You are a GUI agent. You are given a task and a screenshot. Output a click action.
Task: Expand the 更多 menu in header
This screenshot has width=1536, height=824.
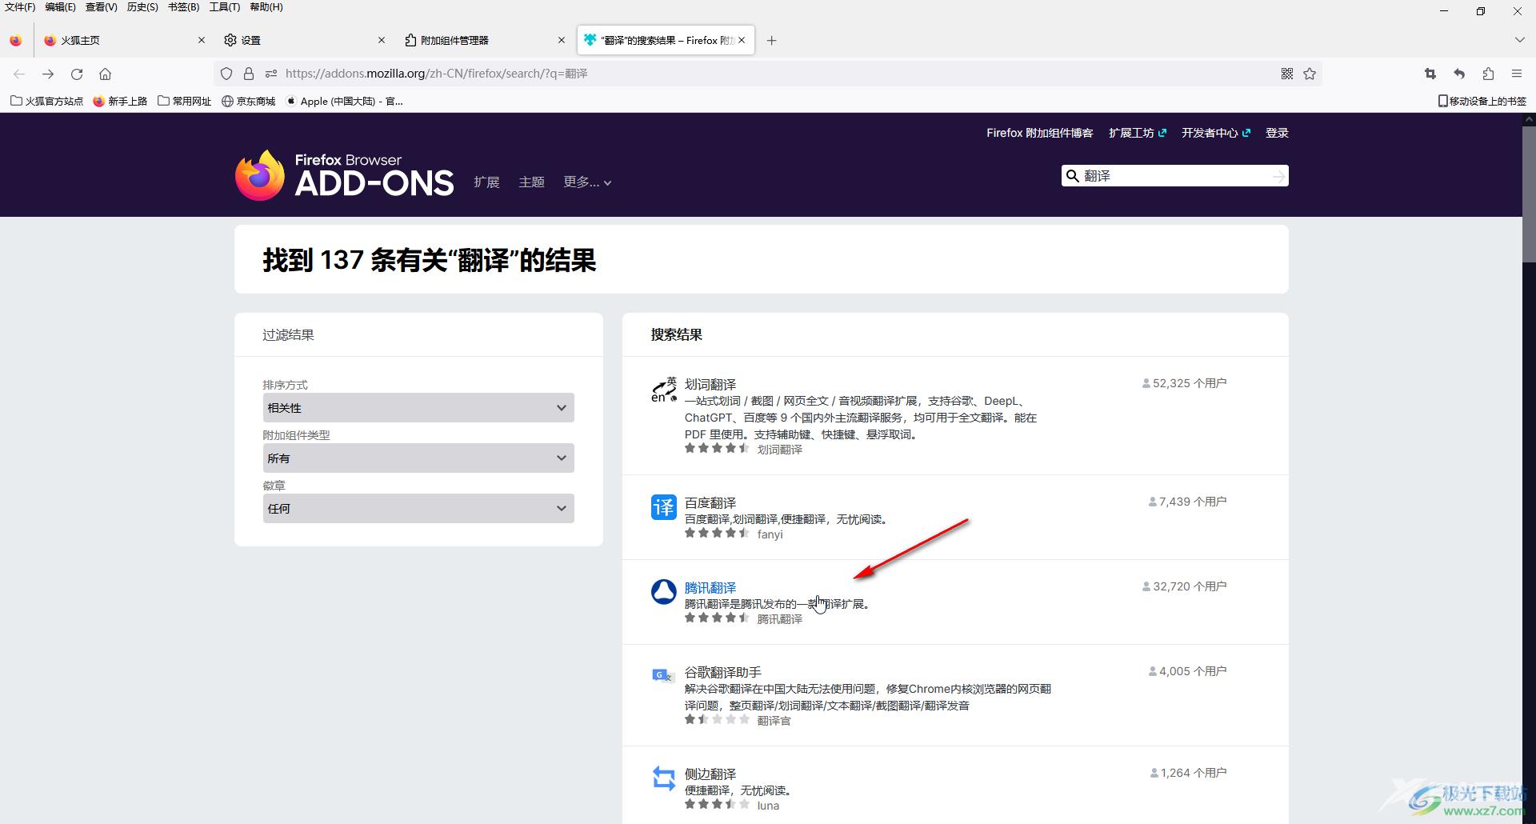(587, 182)
